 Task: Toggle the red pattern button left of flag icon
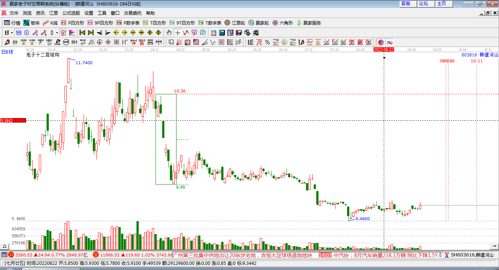pos(63,33)
